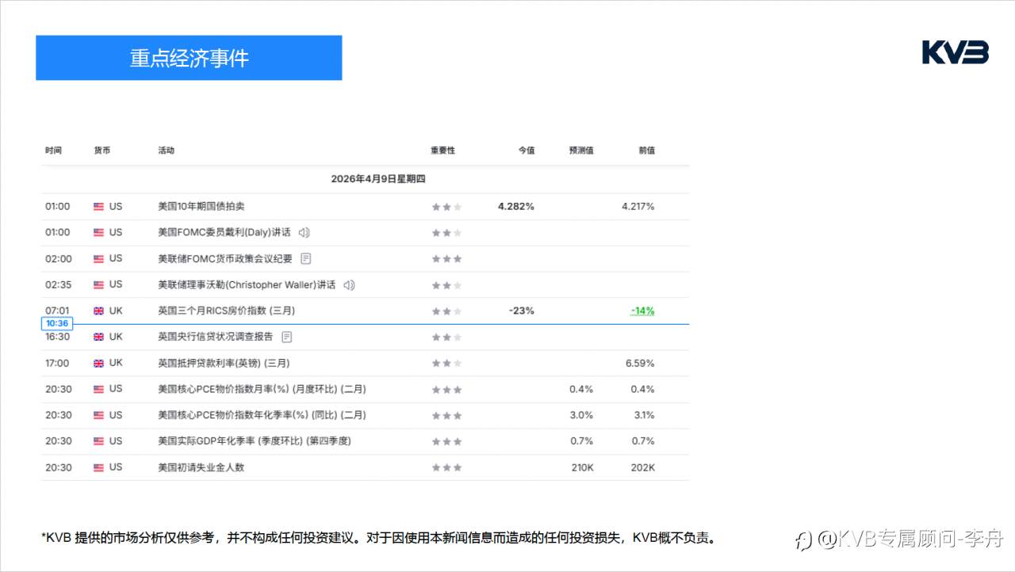Click the speaker icon next to Daly speech event

point(304,232)
